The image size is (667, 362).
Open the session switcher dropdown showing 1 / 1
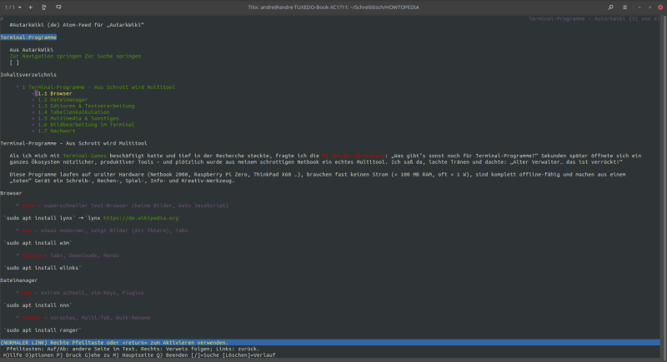[x=13, y=7]
